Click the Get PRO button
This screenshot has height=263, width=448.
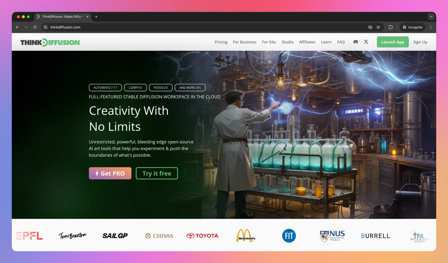pyautogui.click(x=110, y=173)
